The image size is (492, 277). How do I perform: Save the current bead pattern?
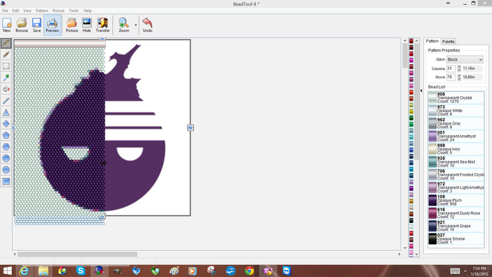(x=37, y=25)
